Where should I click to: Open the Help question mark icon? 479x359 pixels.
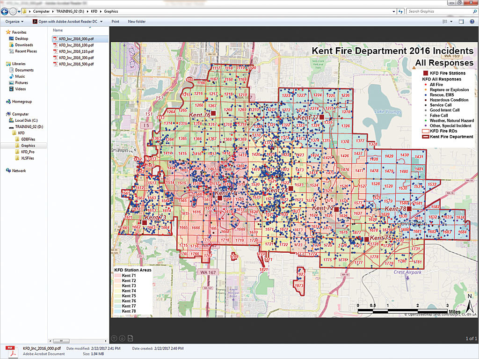pos(472,22)
